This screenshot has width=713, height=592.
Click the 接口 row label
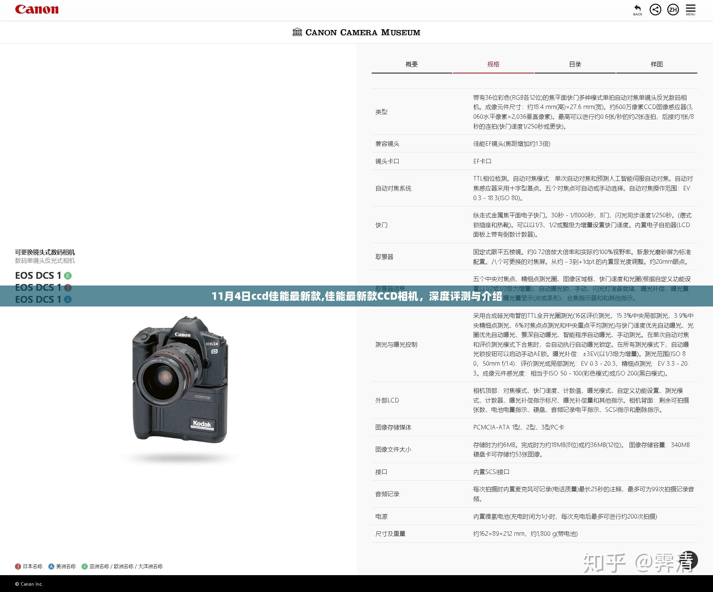coord(381,472)
